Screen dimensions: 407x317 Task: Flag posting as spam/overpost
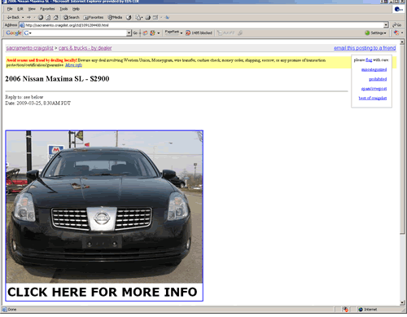[x=374, y=89]
